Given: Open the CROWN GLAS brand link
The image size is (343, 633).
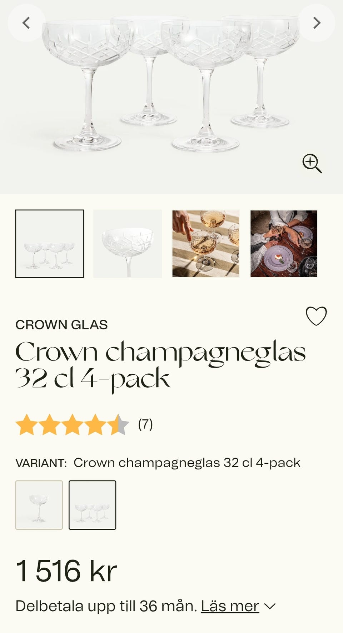Looking at the screenshot, I should (x=61, y=325).
